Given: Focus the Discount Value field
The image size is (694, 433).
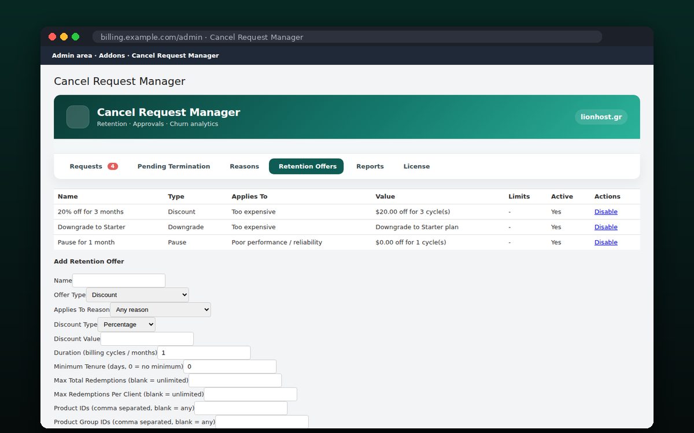Looking at the screenshot, I should (x=147, y=339).
